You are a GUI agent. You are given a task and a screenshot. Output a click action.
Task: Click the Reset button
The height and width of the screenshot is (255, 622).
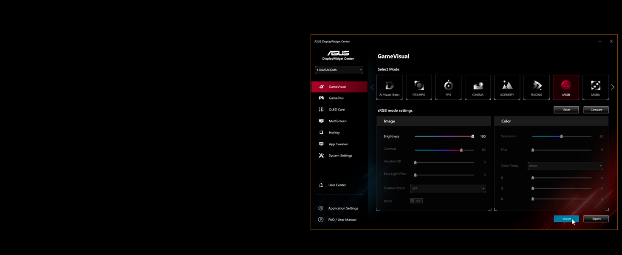(x=566, y=109)
